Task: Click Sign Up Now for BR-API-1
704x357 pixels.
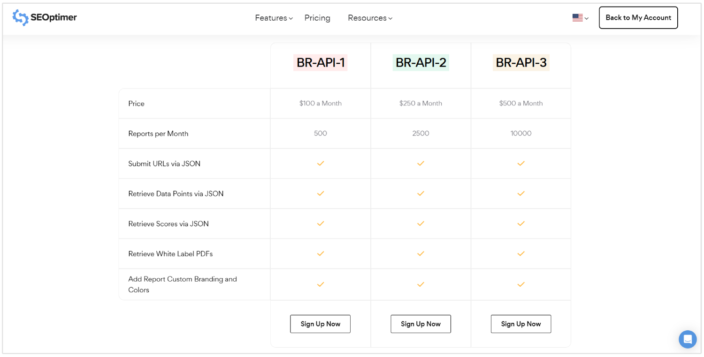Action: pyautogui.click(x=320, y=324)
